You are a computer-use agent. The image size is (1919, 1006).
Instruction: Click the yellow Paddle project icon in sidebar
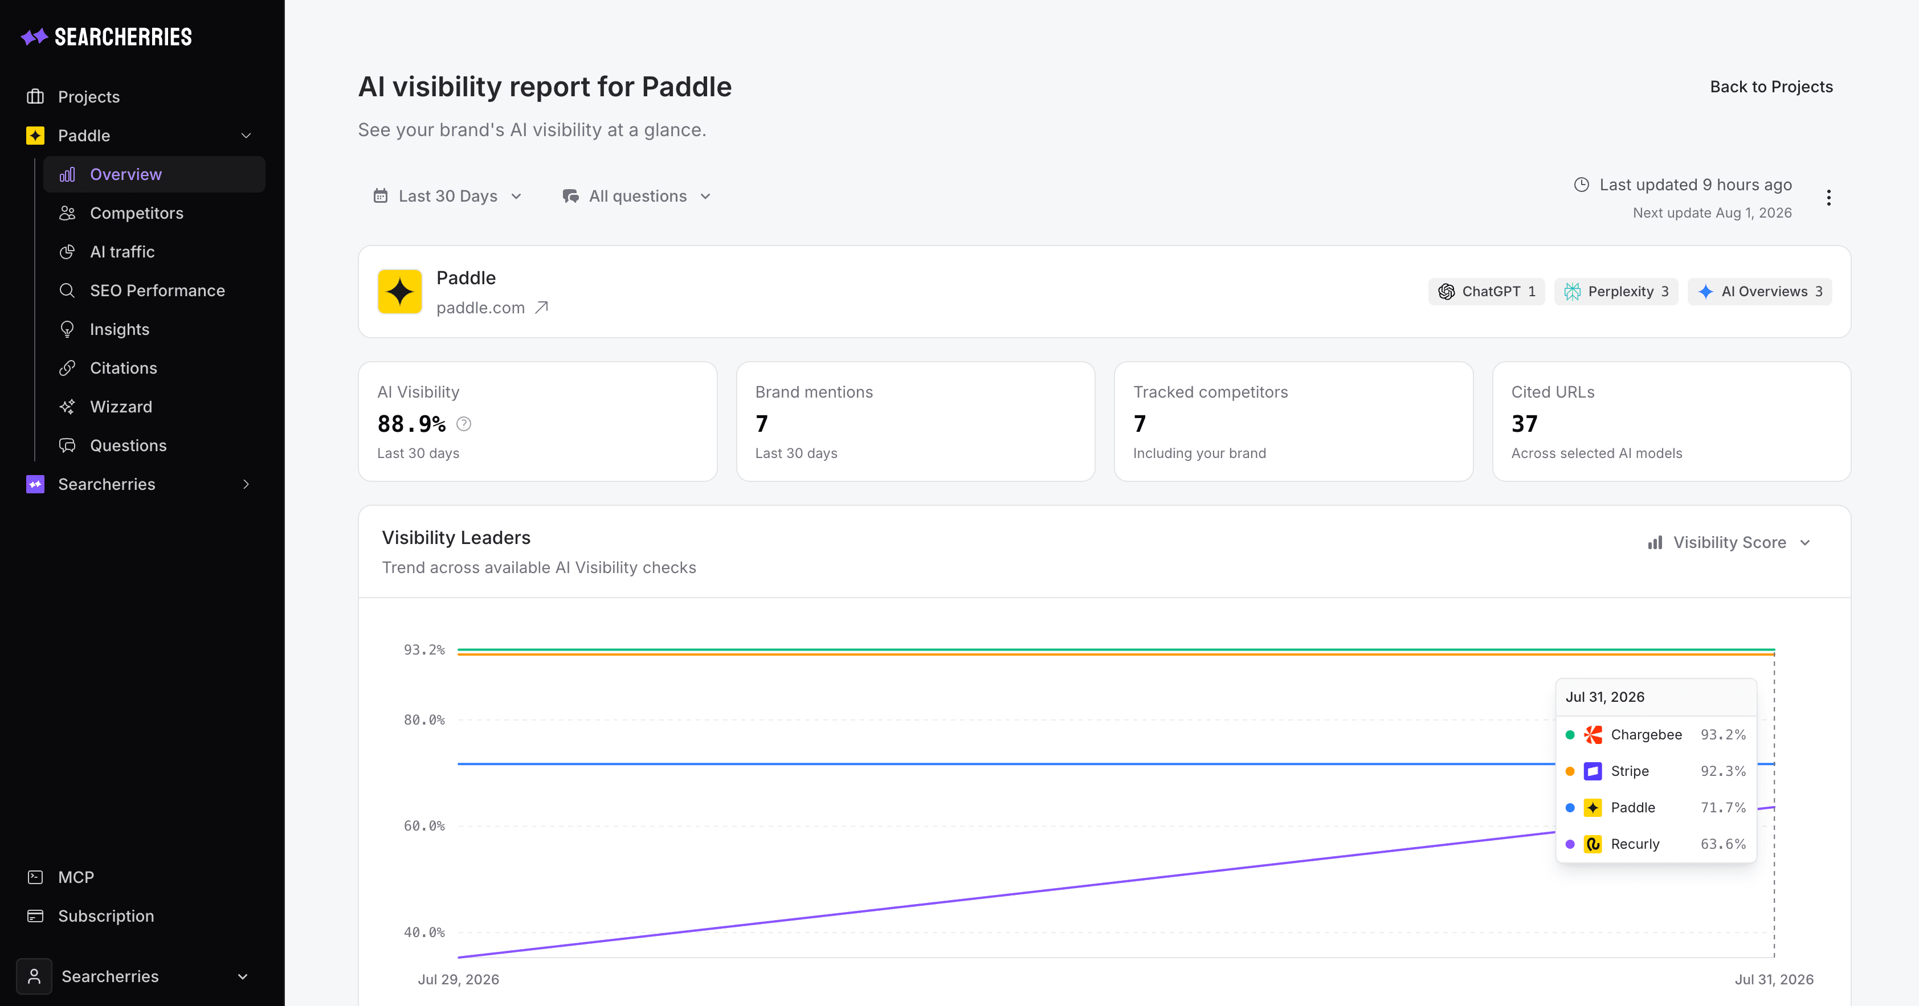point(35,135)
